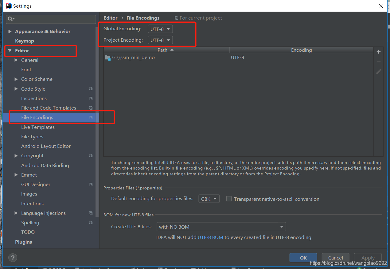This screenshot has height=269, width=390.
Task: Click the Editor breadcrumb
Action: (x=111, y=18)
